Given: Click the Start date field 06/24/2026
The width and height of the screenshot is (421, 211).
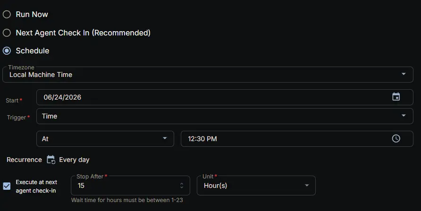Looking at the screenshot, I should click(x=225, y=97).
